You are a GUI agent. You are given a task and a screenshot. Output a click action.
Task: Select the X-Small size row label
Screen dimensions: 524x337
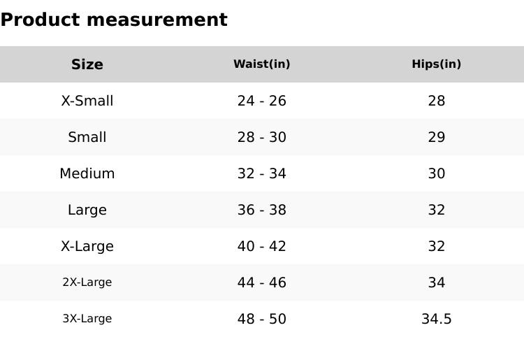point(87,101)
